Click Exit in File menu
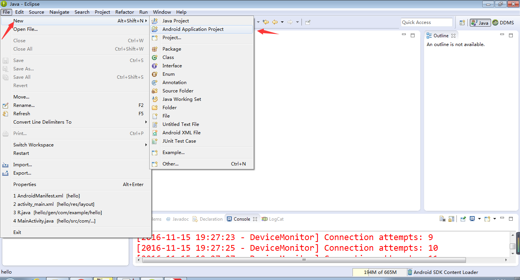Viewport: 520px width, 280px height. 76,232
